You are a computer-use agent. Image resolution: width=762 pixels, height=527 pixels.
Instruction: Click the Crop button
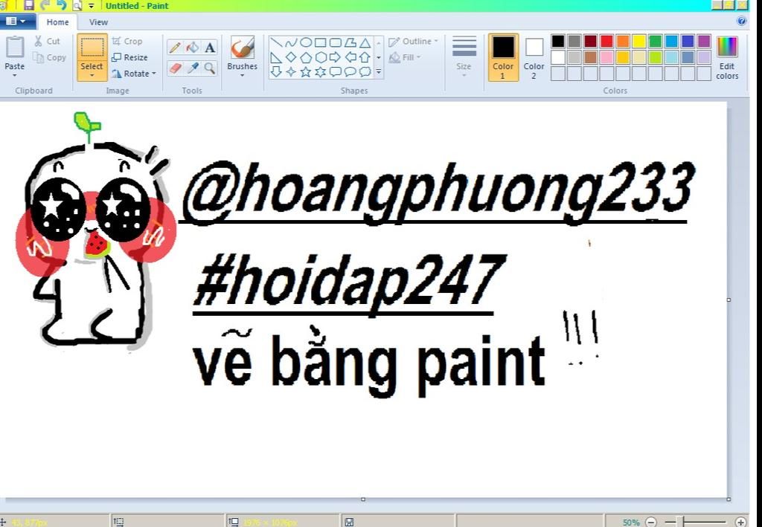tap(127, 42)
